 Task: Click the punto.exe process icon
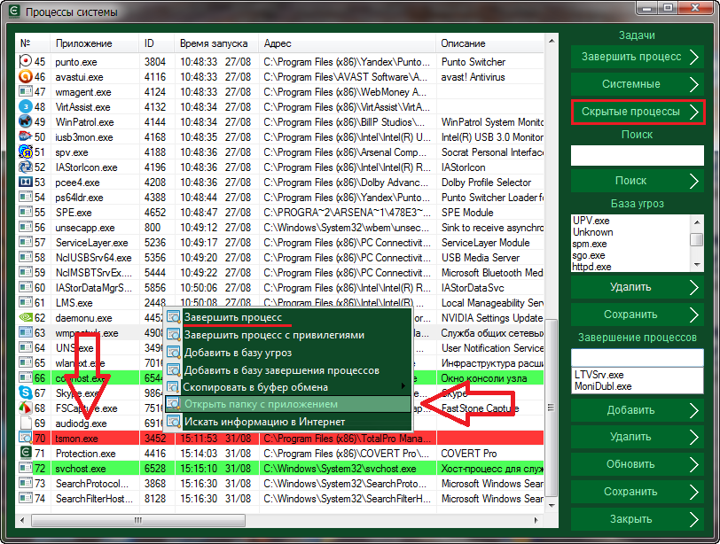(26, 61)
